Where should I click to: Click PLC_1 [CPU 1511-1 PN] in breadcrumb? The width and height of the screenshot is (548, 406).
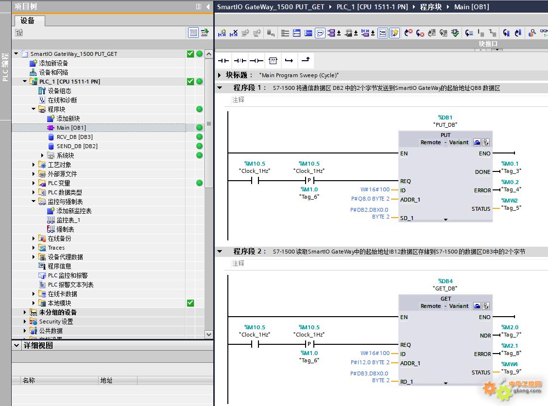[x=372, y=7]
